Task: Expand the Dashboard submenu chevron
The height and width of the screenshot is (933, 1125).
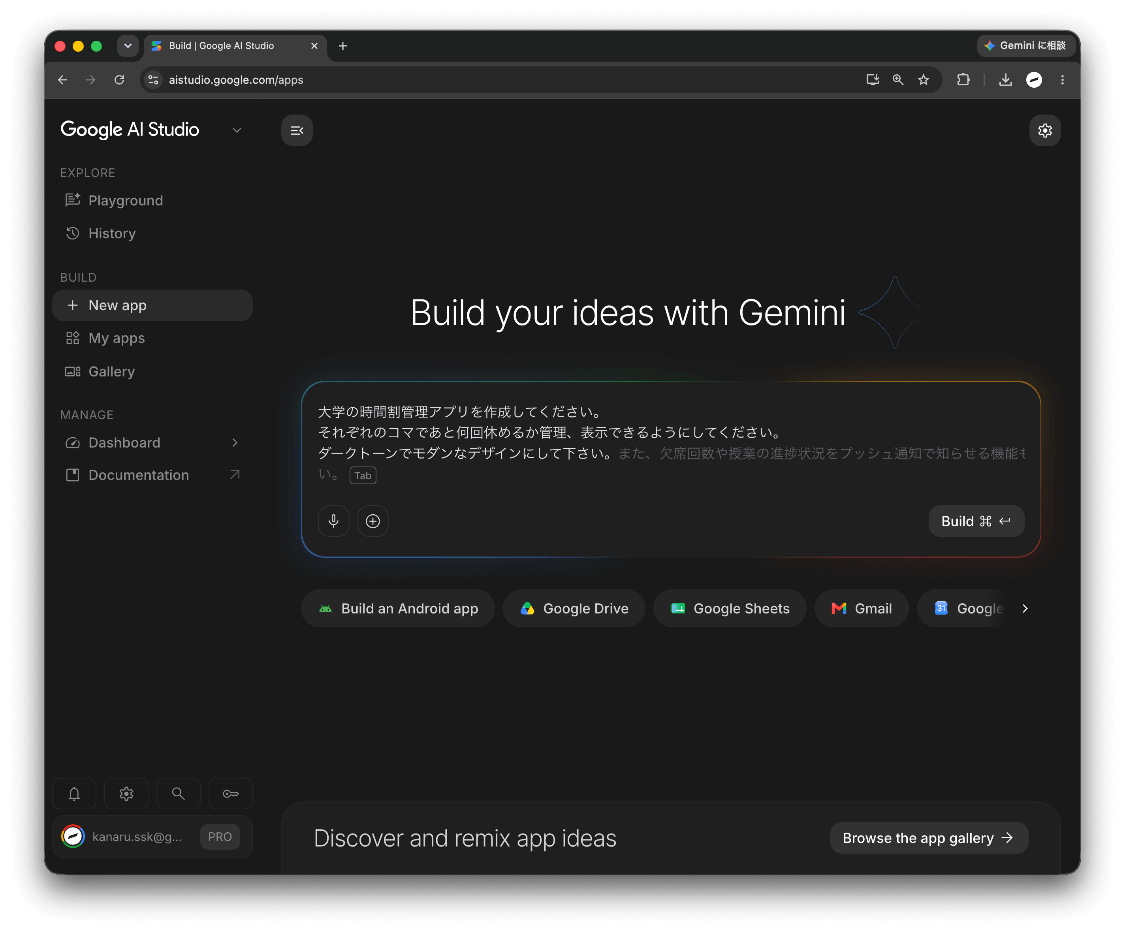Action: pyautogui.click(x=235, y=442)
